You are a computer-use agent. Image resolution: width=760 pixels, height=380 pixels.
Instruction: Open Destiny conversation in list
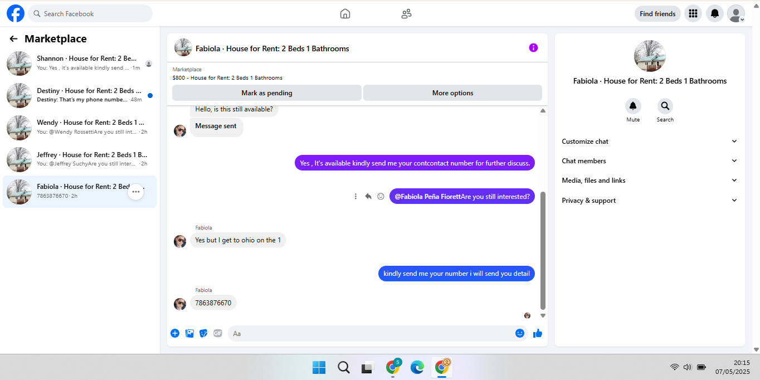[80, 95]
